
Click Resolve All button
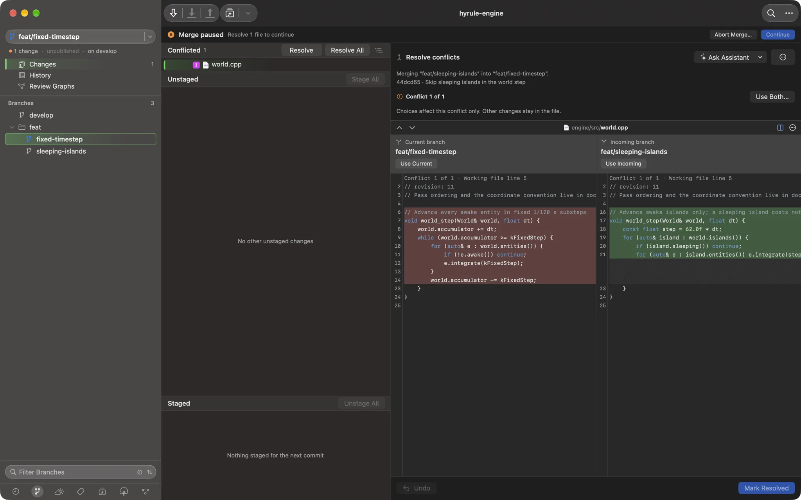tap(347, 50)
